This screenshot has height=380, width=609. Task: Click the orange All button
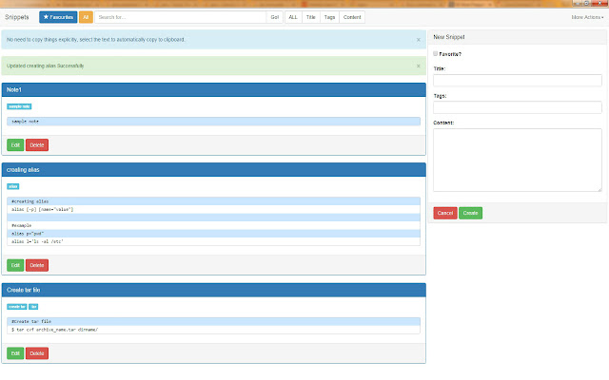tap(86, 17)
